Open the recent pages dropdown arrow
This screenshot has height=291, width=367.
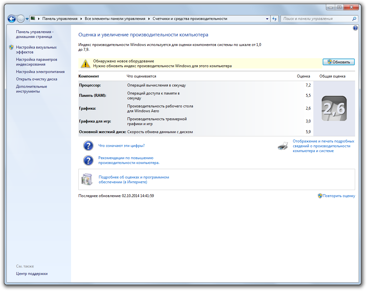27,19
